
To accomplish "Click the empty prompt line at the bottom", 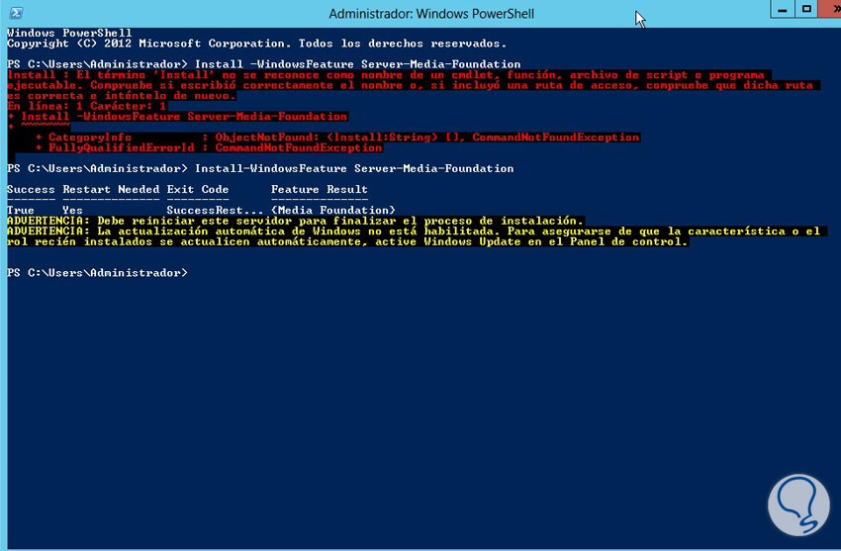I will coord(97,272).
